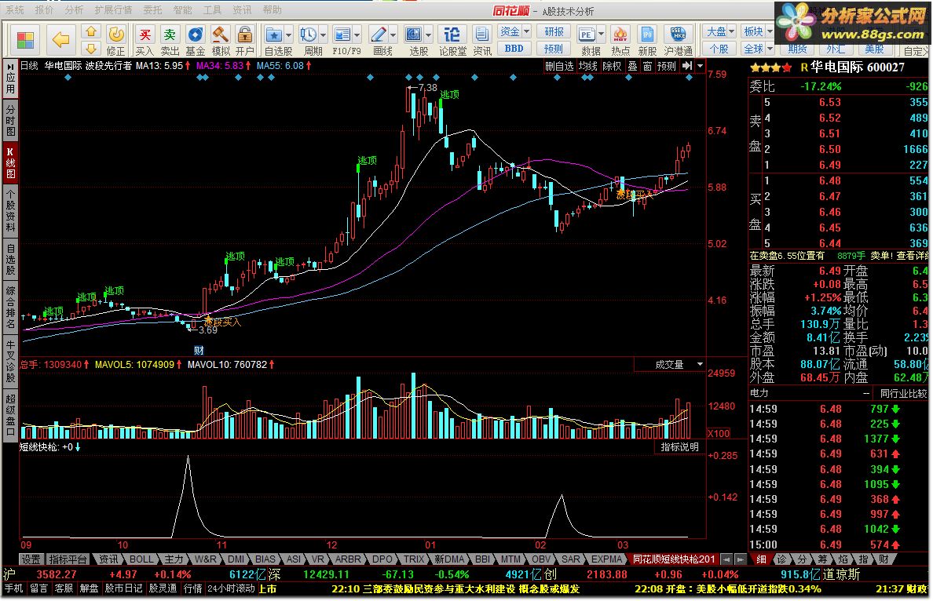Click the 删自选 remove favorite button
Image resolution: width=933 pixels, height=601 pixels.
(x=559, y=66)
